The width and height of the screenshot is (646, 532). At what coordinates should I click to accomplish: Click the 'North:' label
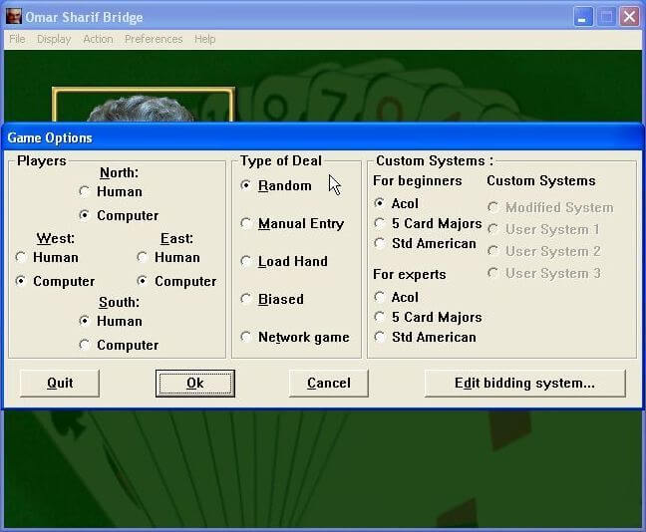click(119, 172)
